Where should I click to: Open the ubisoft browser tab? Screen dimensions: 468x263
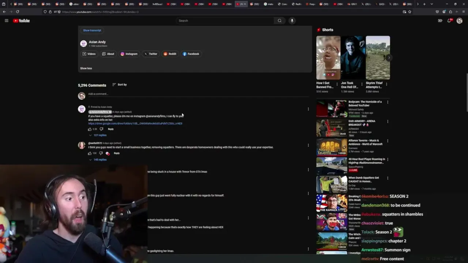[74, 4]
